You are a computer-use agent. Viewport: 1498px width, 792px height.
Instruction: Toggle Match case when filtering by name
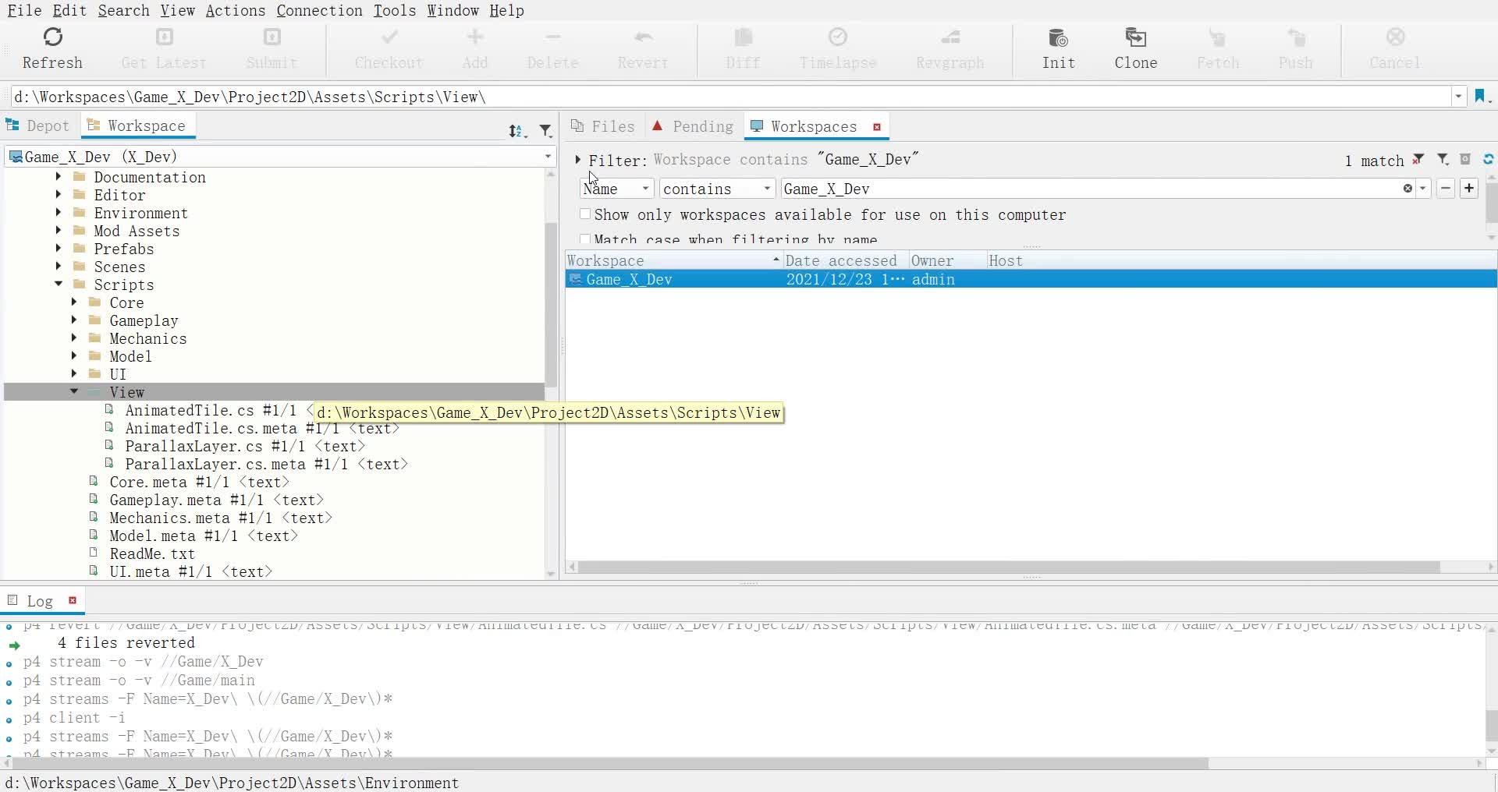point(585,239)
